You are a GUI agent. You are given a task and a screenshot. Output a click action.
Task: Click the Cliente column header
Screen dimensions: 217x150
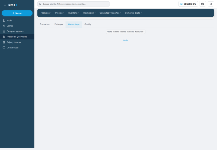(116, 32)
